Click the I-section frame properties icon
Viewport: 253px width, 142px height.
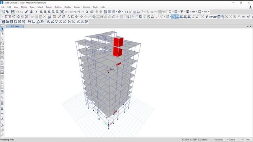coord(170,12)
